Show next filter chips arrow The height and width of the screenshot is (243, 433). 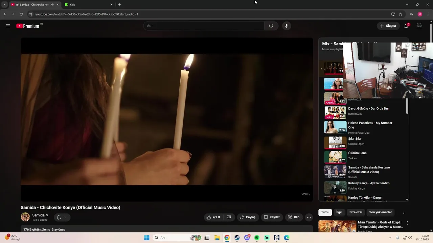tap(403, 213)
